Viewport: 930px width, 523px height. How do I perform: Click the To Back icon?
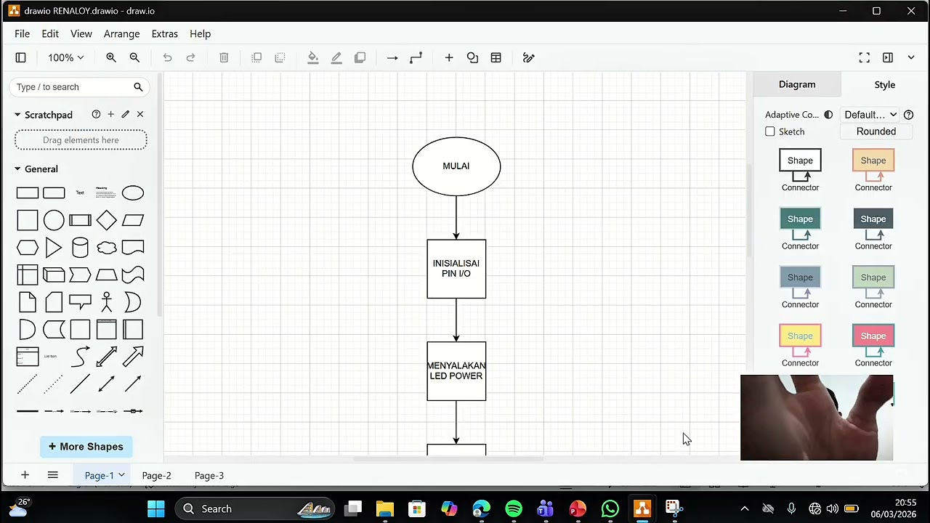(x=280, y=57)
